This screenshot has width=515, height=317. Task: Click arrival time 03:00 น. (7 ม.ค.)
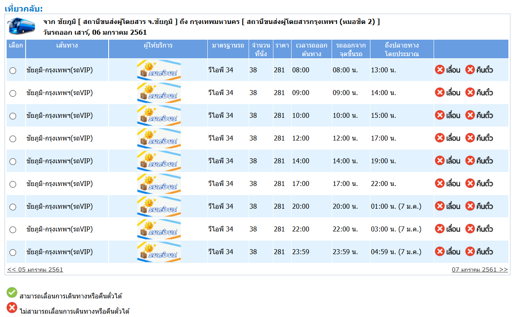(x=396, y=229)
